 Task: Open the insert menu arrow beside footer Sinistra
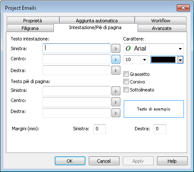tap(116, 91)
